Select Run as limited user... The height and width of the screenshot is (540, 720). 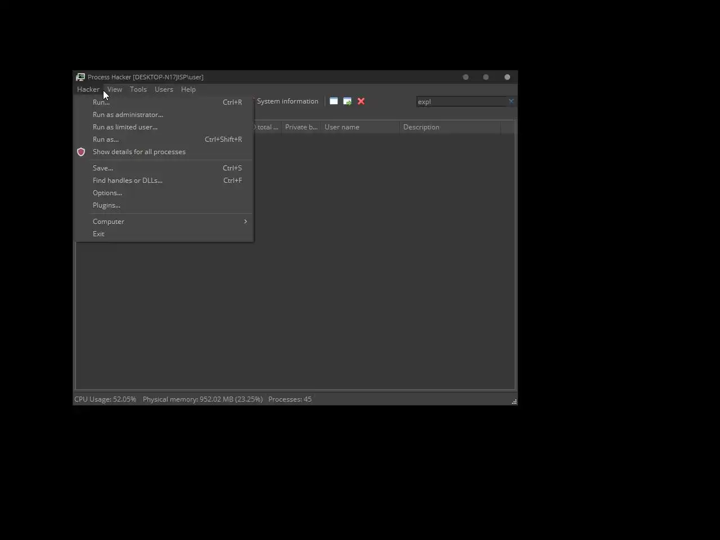[x=164, y=127]
